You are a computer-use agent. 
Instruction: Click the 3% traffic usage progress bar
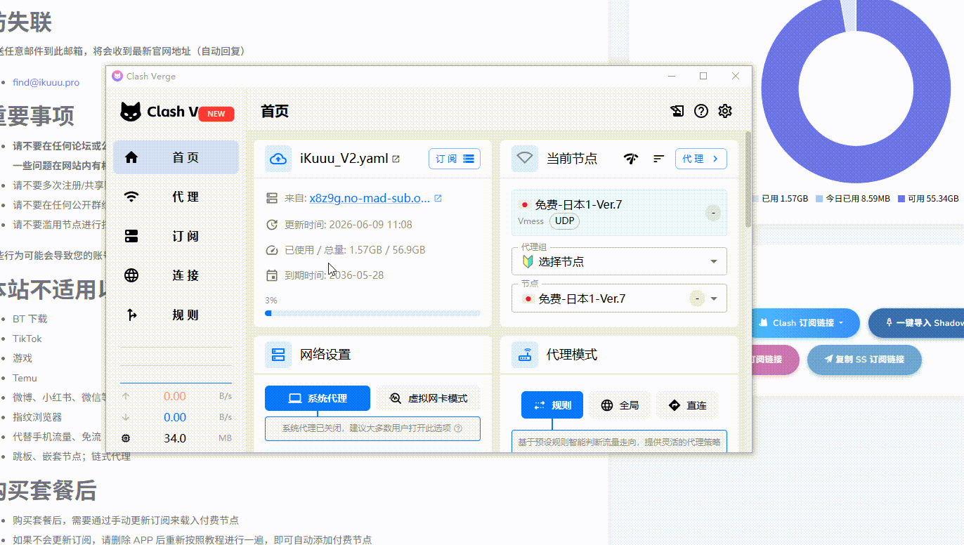372,313
